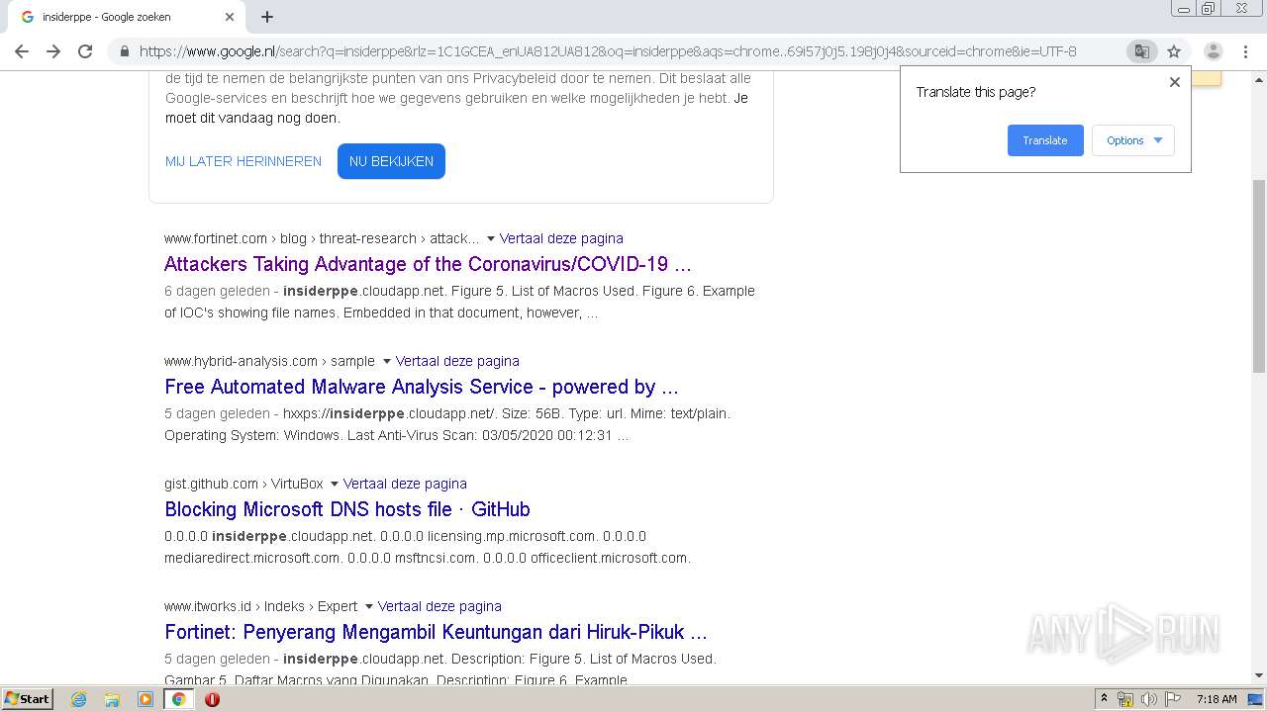Open the volume speaker tray icon
1267x712 pixels.
click(1149, 699)
